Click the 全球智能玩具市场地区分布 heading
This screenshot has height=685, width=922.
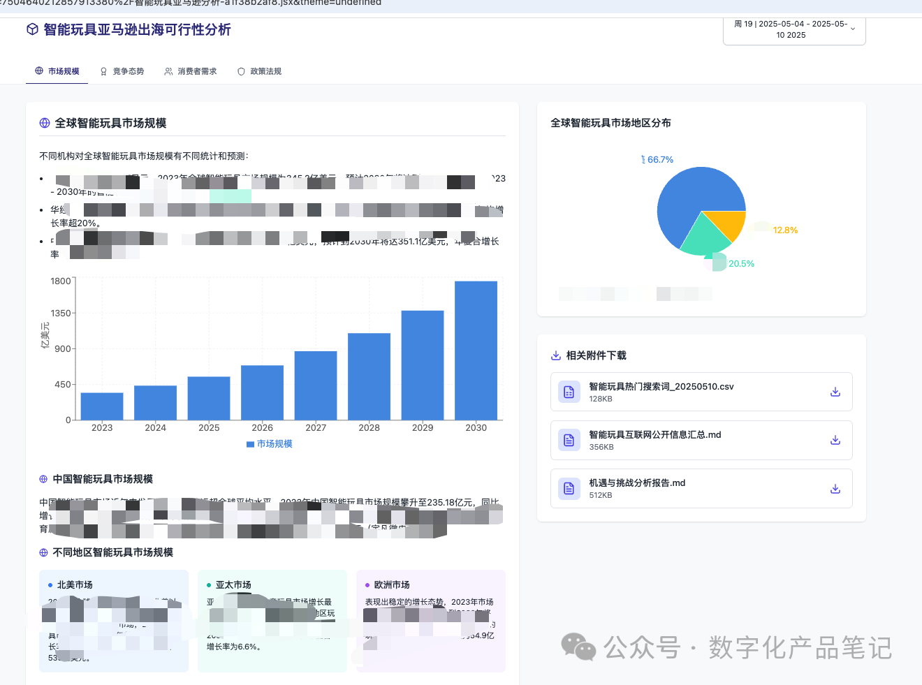(x=610, y=123)
